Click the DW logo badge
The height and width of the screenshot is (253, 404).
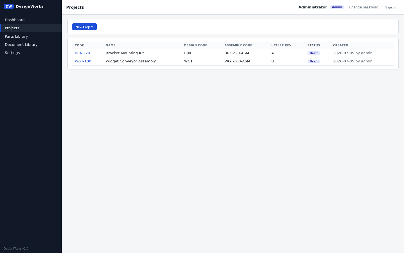[9, 6]
